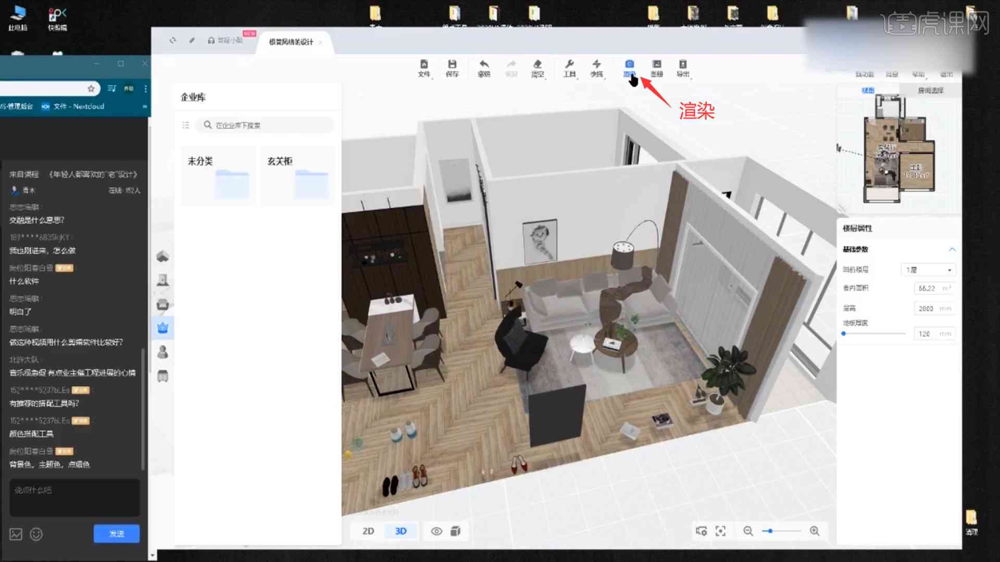Viewport: 1000px width, 562px height.
Task: Click the emoji icon in chat panel
Action: click(x=36, y=534)
